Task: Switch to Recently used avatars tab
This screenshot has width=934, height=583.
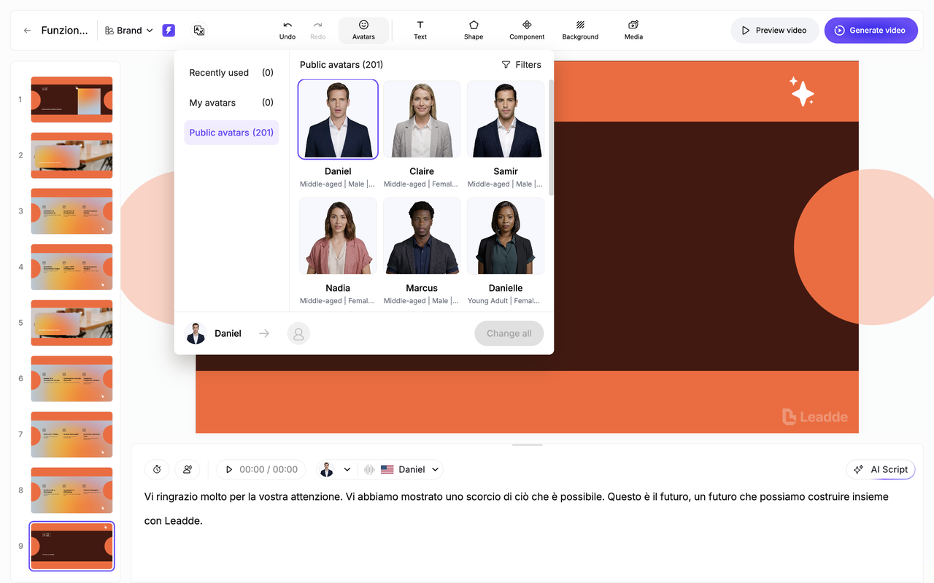Action: pyautogui.click(x=231, y=73)
